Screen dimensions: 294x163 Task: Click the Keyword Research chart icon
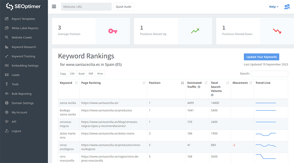(7, 47)
